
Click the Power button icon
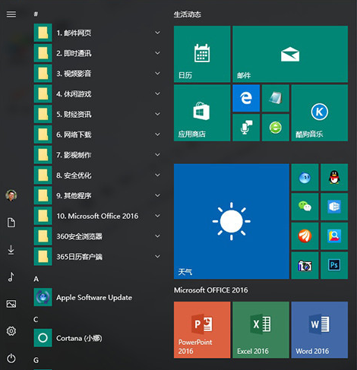pyautogui.click(x=11, y=358)
